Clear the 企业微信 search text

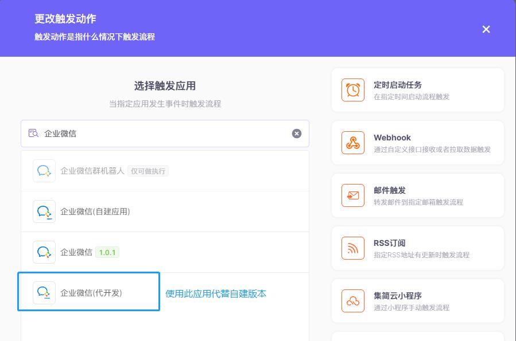coord(297,134)
